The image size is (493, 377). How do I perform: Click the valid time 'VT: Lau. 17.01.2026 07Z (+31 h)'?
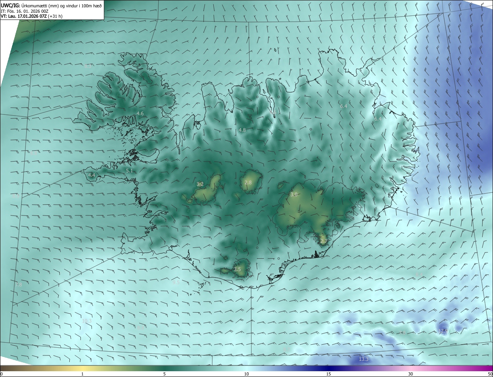tap(32, 16)
